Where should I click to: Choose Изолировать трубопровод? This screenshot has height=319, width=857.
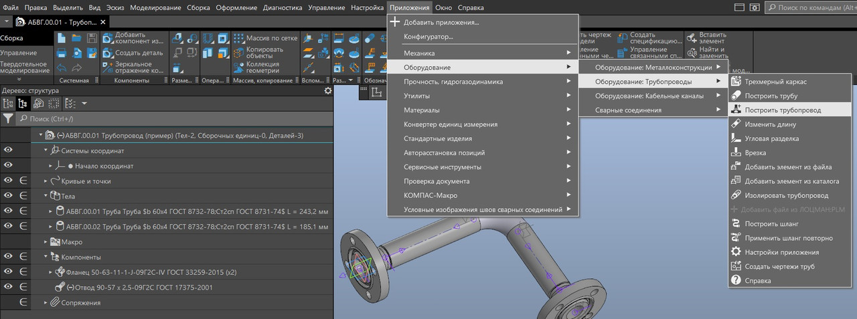(789, 195)
